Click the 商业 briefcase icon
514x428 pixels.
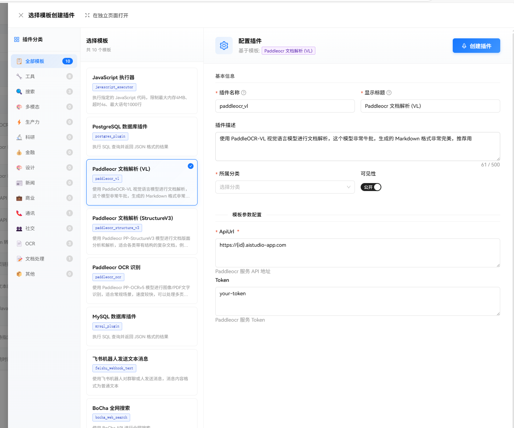19,198
